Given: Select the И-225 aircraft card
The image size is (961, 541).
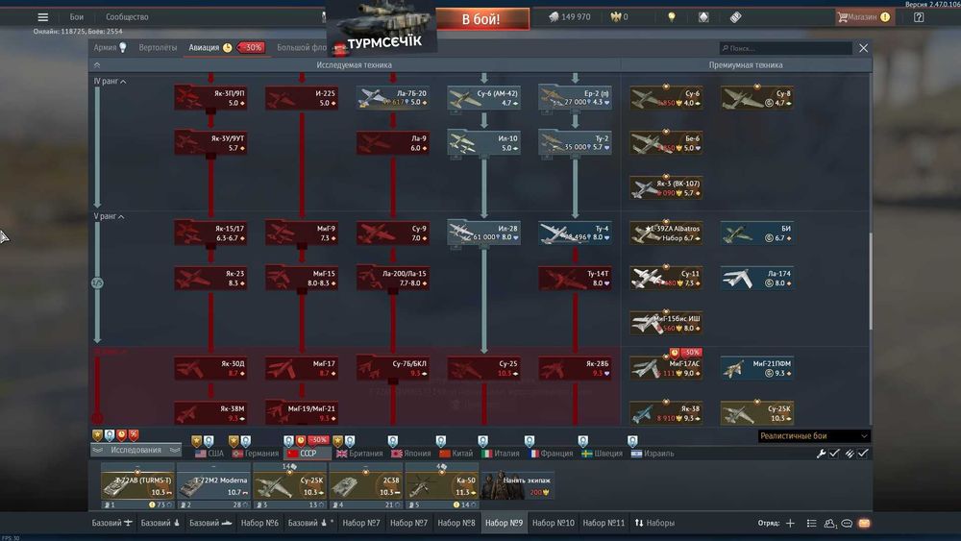Looking at the screenshot, I should 302,98.
